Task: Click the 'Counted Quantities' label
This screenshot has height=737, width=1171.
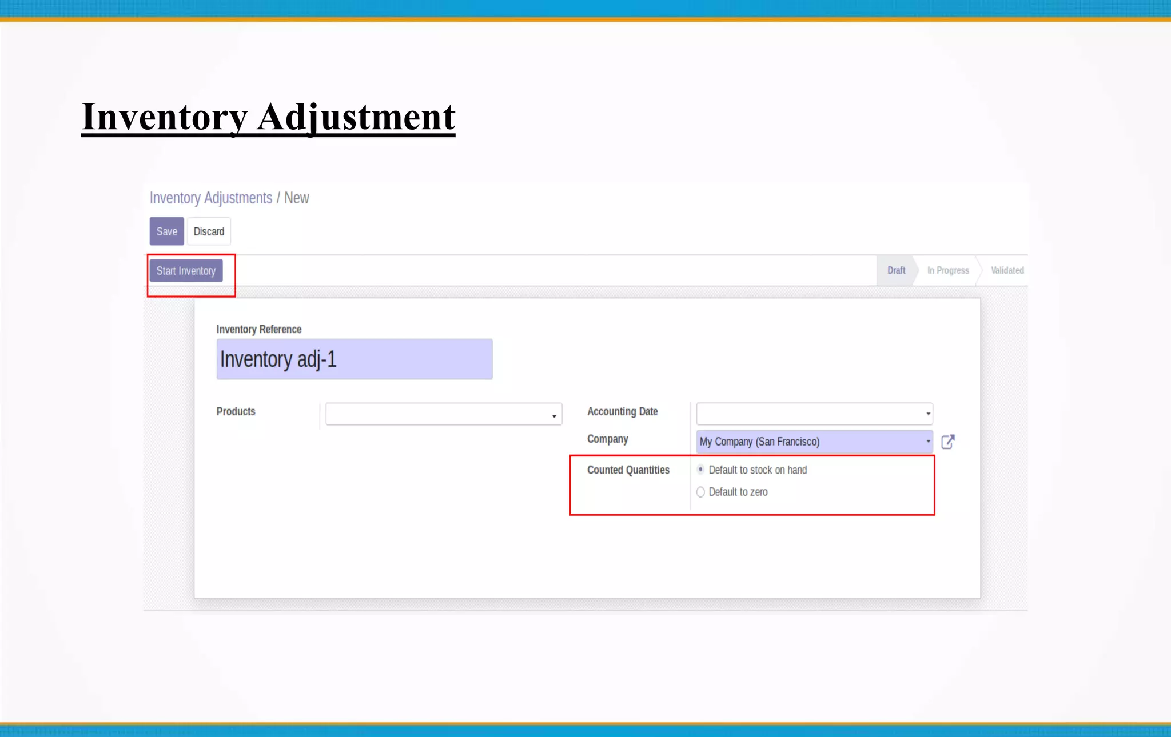Action: tap(628, 470)
